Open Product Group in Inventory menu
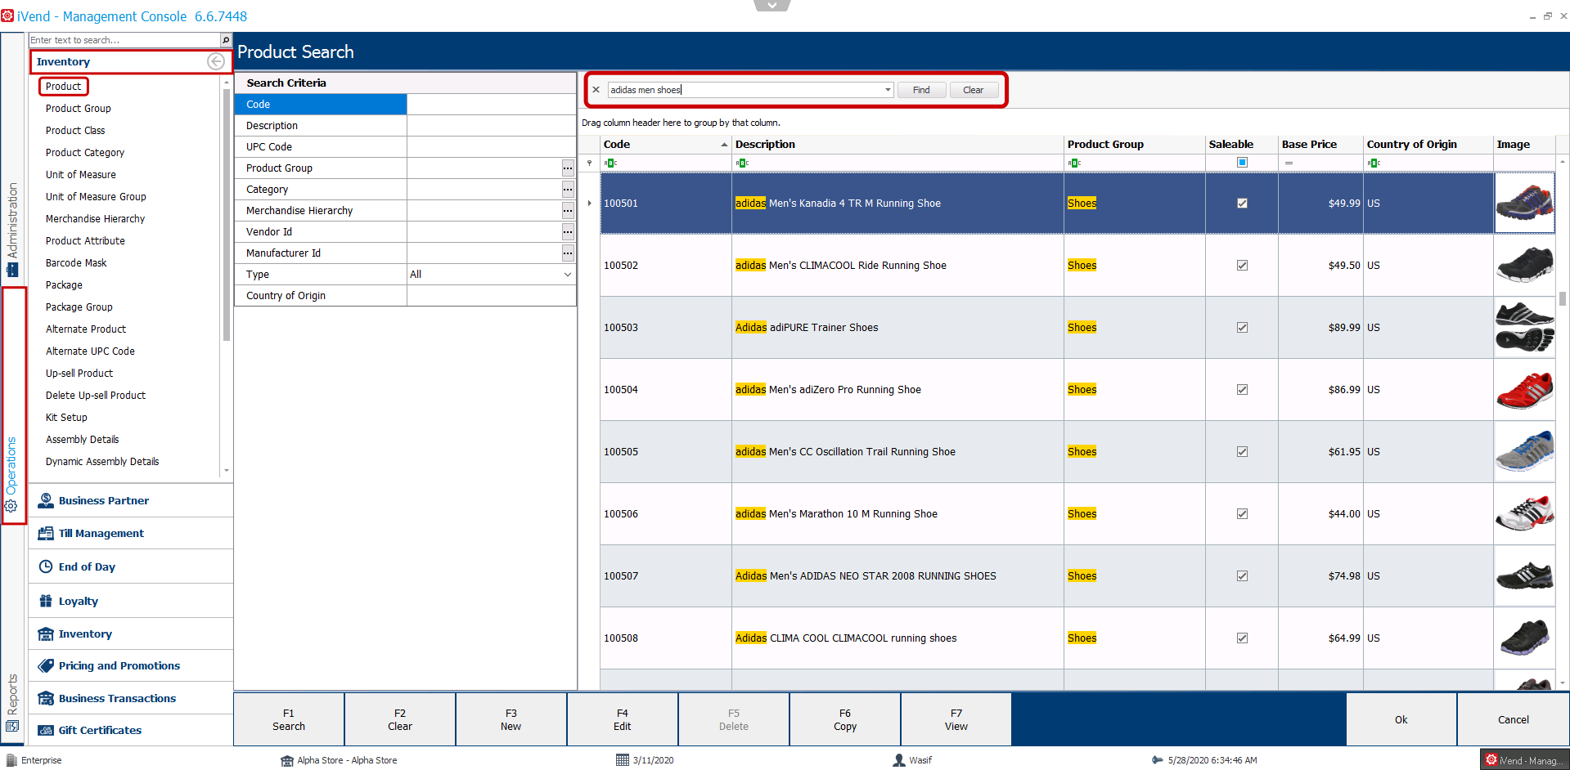 tap(79, 108)
